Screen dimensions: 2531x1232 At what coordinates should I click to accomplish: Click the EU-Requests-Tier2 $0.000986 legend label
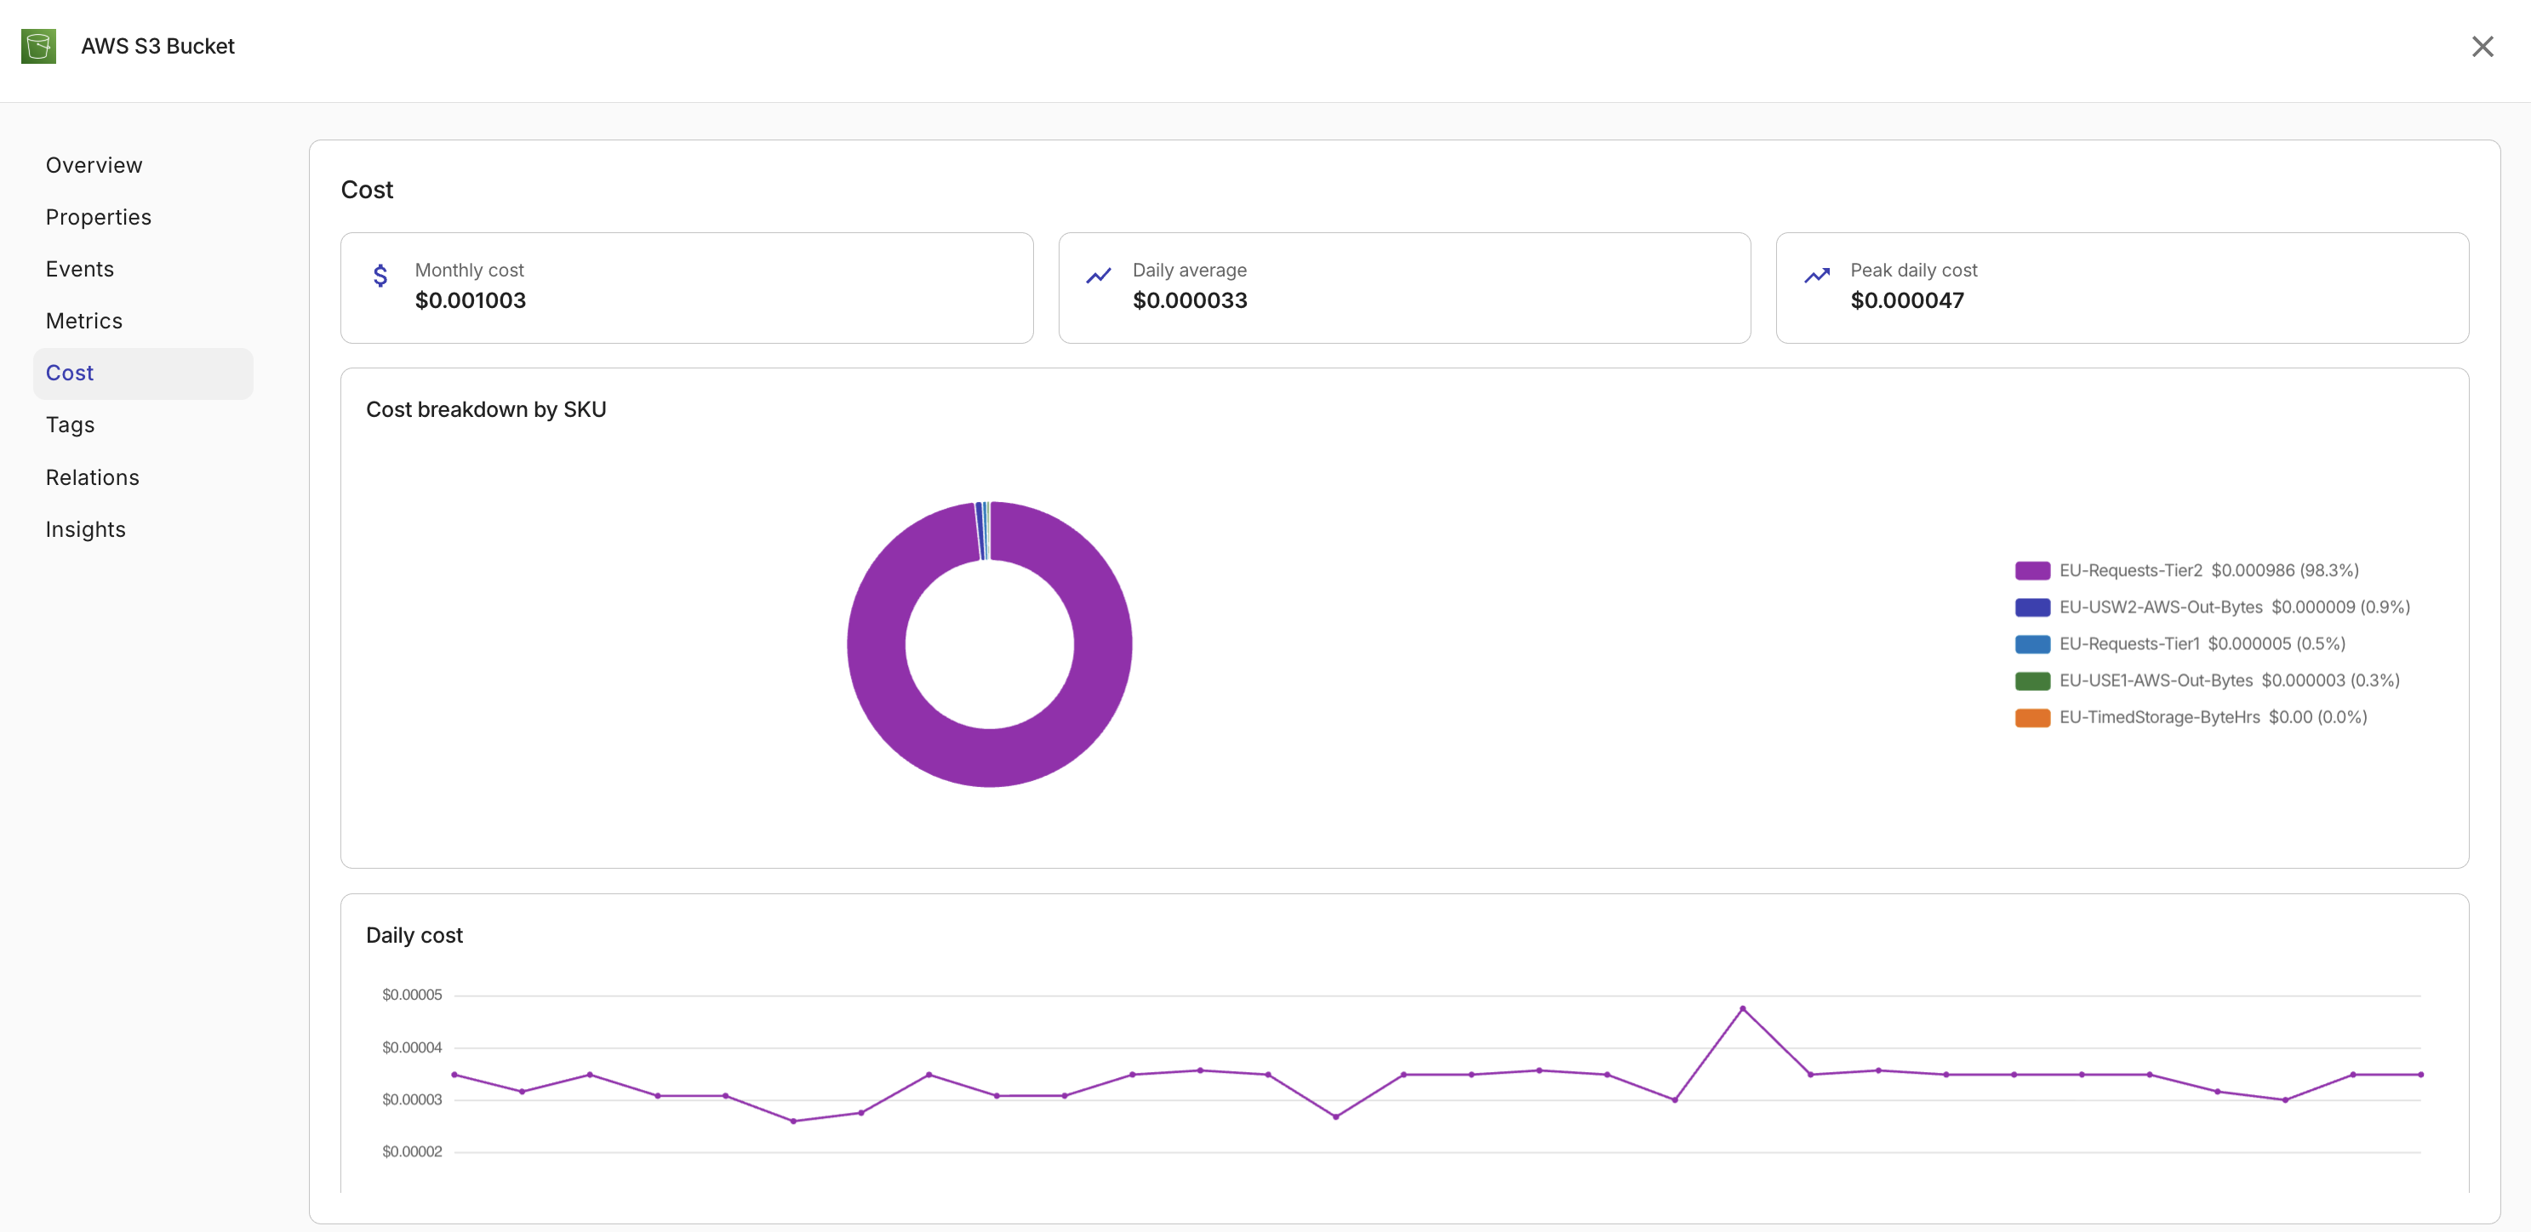(x=2208, y=571)
